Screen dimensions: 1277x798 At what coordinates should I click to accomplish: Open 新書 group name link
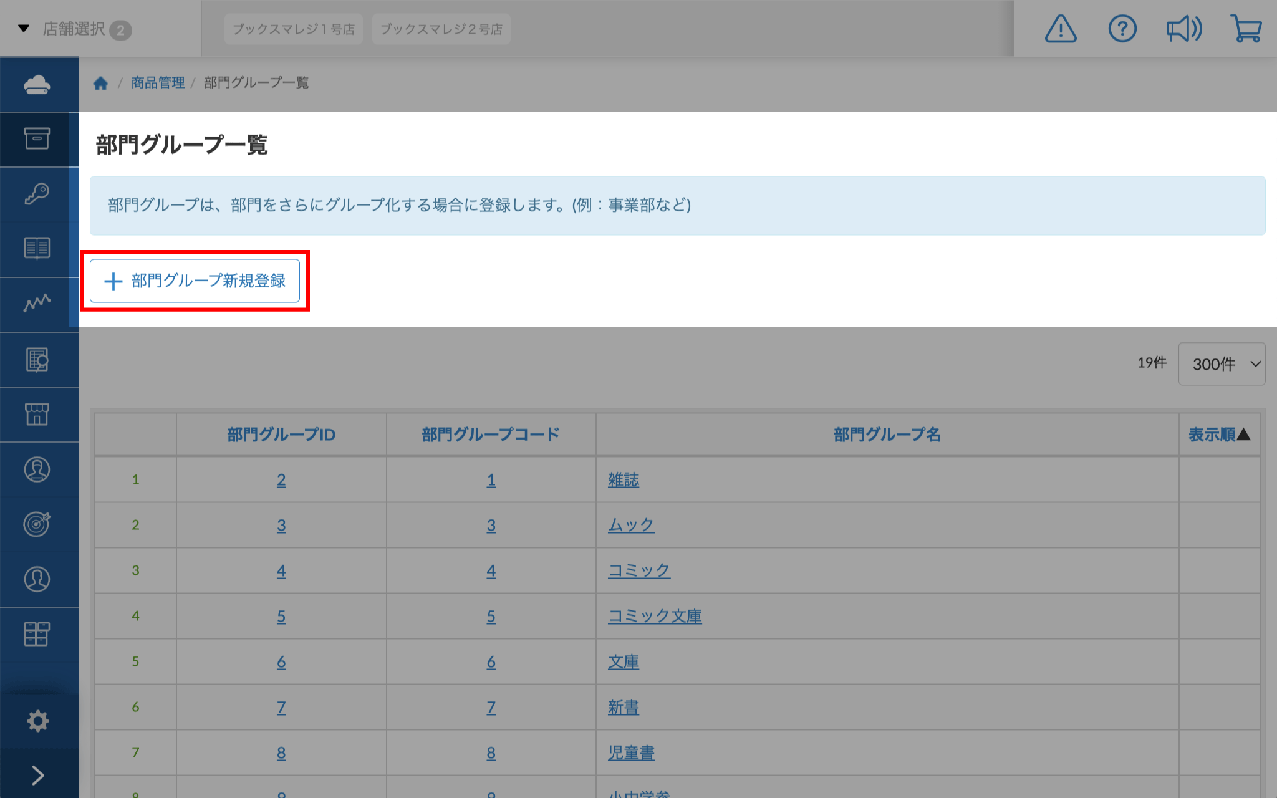point(624,708)
